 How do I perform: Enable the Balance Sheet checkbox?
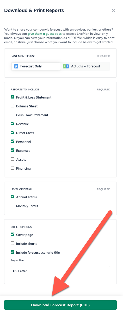pos(12,106)
